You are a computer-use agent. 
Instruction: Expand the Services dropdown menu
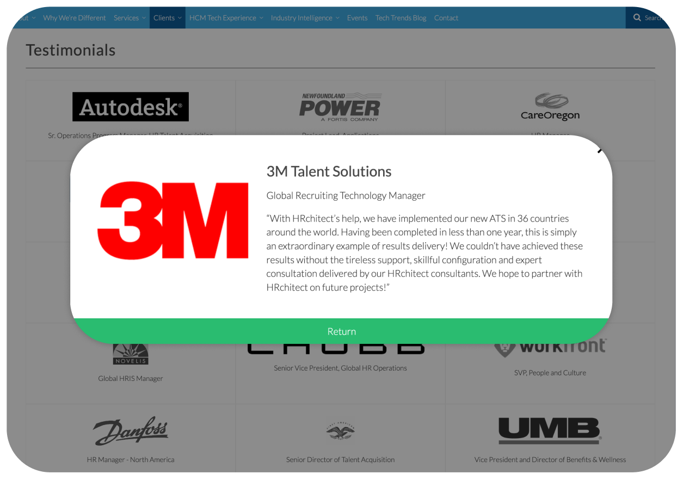(x=126, y=17)
